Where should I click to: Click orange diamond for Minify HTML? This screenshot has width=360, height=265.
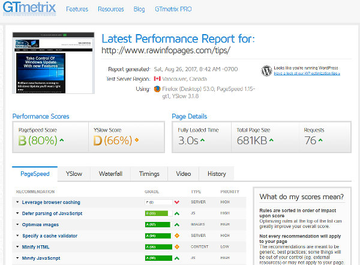click(x=177, y=246)
